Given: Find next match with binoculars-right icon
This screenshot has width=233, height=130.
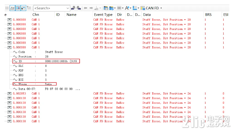Looking at the screenshot, I should point(79,8).
